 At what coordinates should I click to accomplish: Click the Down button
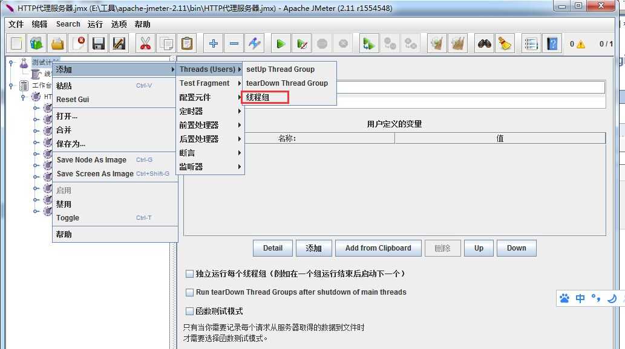[516, 248]
